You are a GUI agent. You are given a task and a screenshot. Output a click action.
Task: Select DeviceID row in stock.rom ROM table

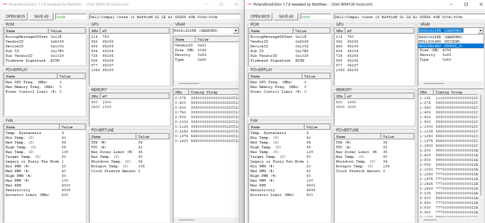(x=45, y=46)
